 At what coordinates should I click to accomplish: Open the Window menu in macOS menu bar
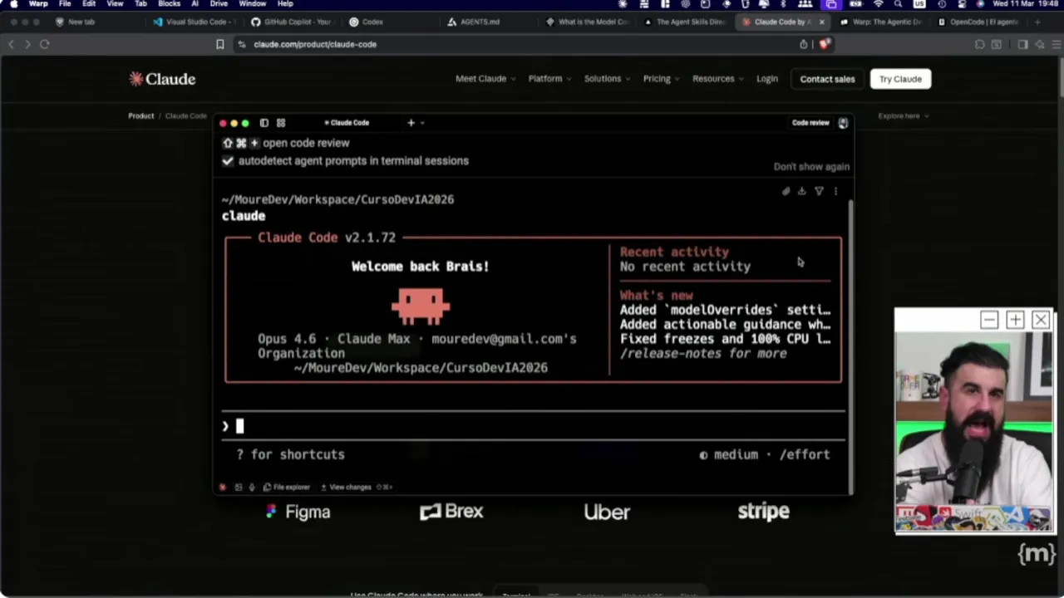pos(253,4)
